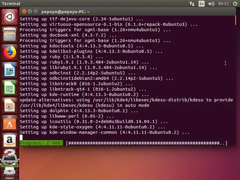Open the Ubuntu Dash search launcher
Image resolution: width=240 pixels, height=180 pixels.
[x=10, y=17]
